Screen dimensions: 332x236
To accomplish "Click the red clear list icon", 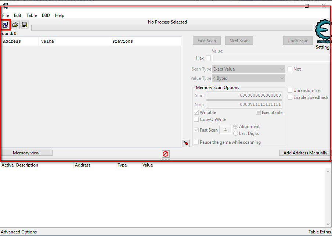I will 166,154.
